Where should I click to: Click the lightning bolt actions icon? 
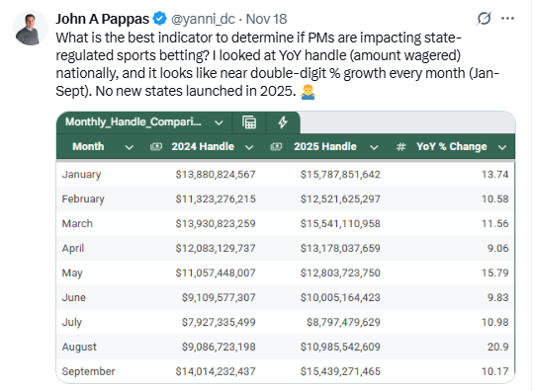tap(282, 122)
